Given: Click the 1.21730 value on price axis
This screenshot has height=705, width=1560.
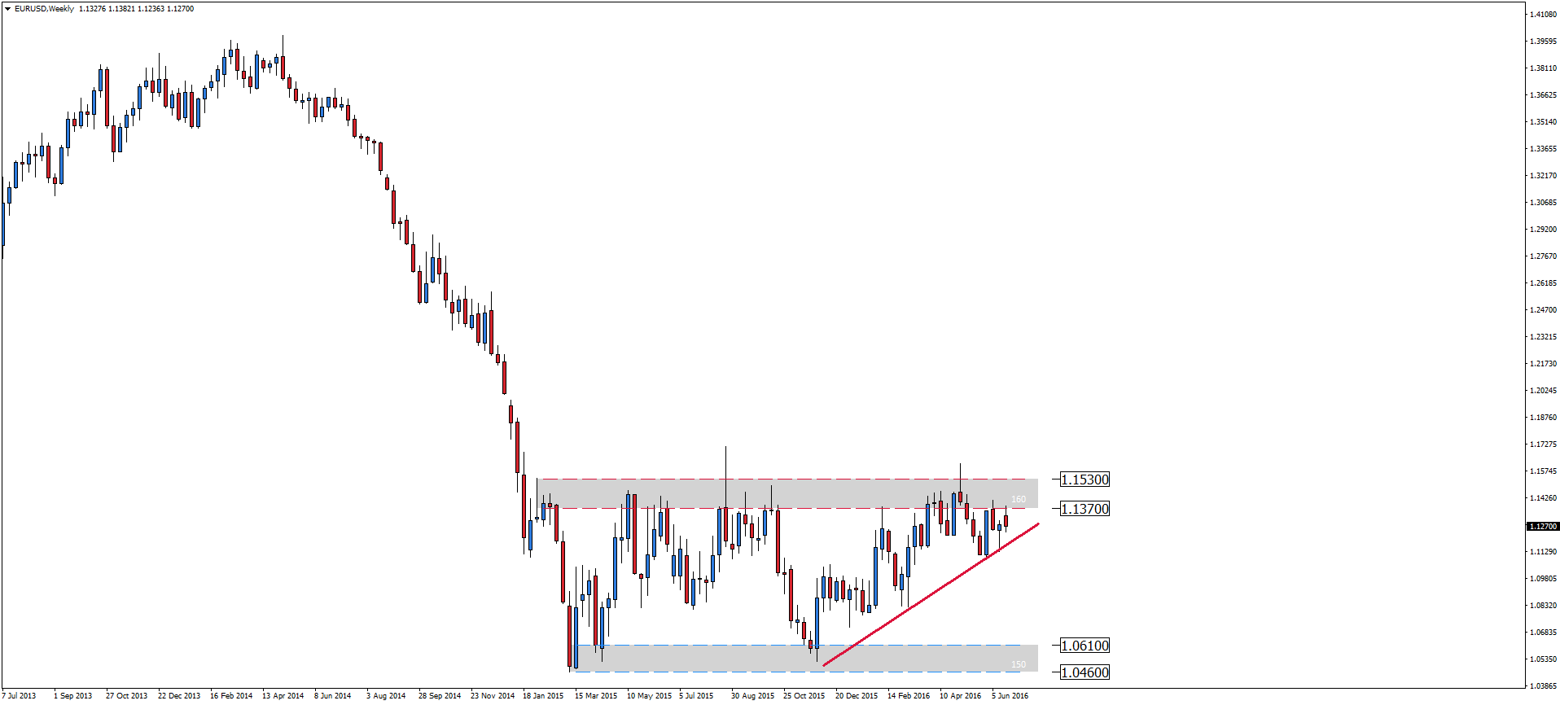Looking at the screenshot, I should (x=1543, y=364).
